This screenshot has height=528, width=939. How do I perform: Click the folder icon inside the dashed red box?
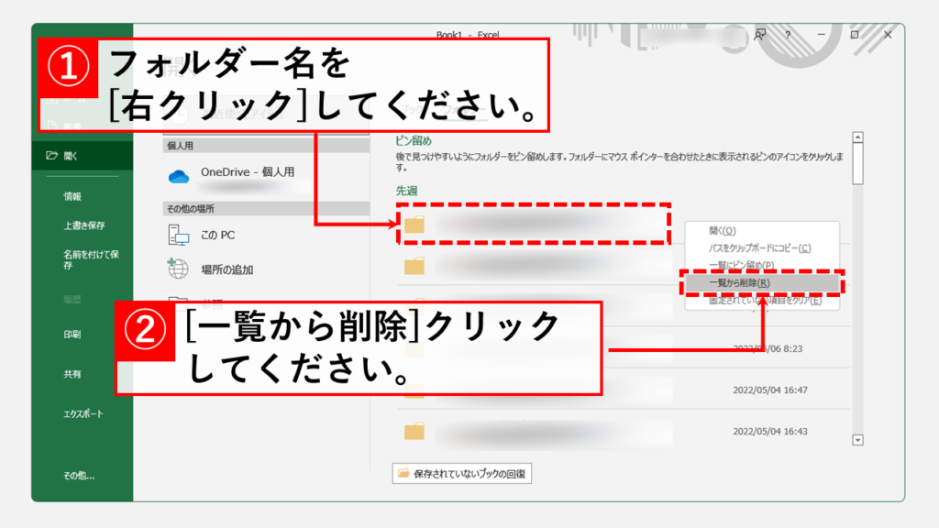[414, 225]
